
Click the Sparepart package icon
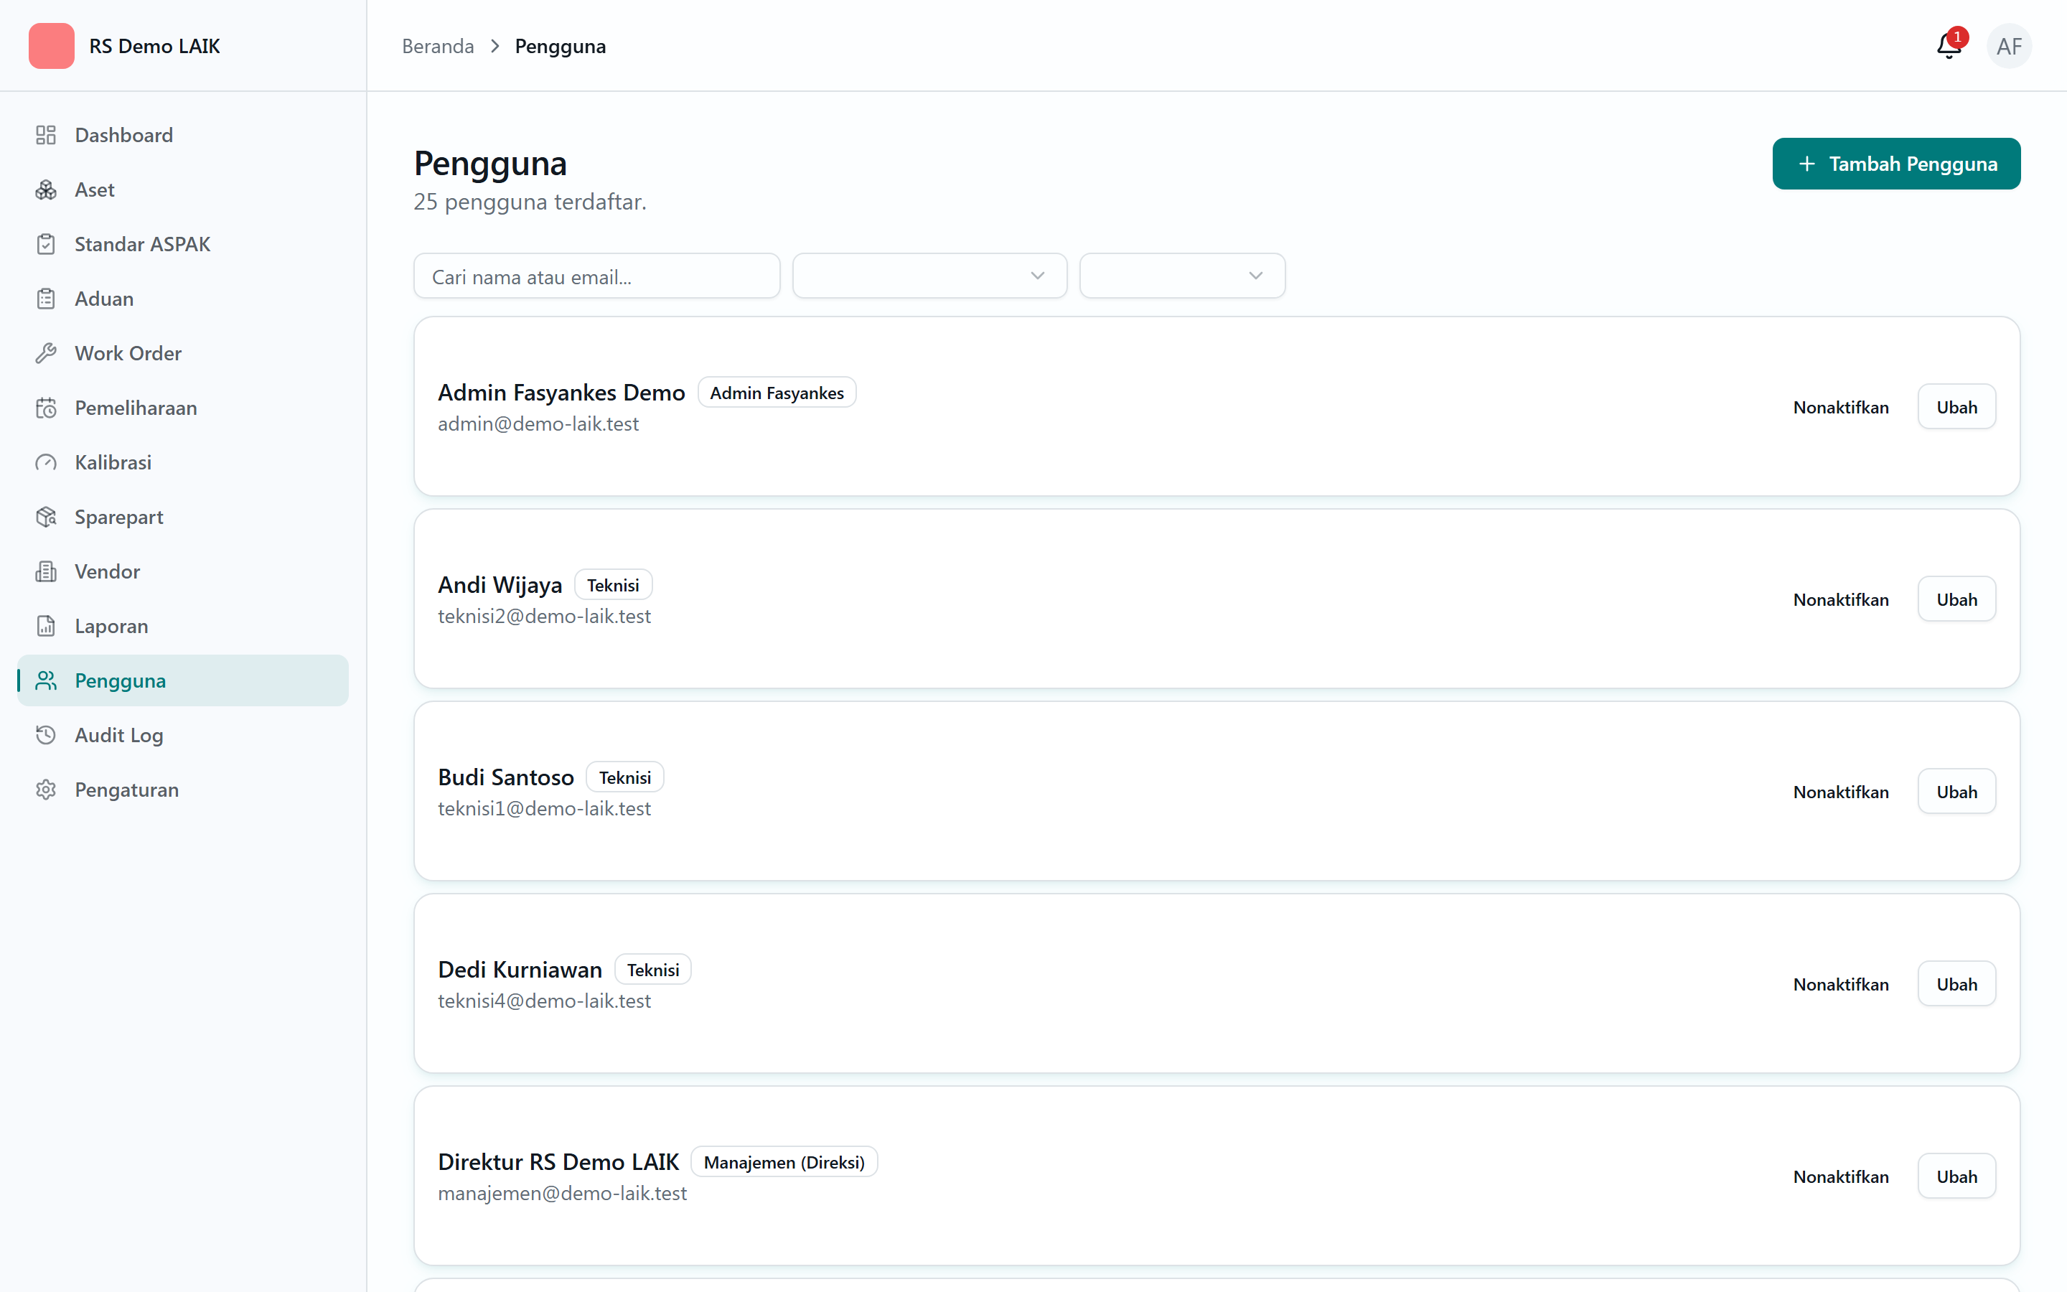[46, 517]
